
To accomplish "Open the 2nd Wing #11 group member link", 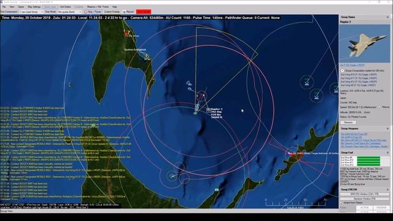I will tap(359, 78).
